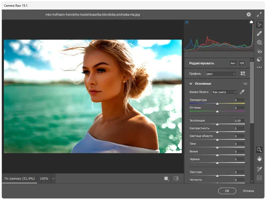Image resolution: width=266 pixels, height=200 pixels.
Task: Toggle the grid overlay icon
Action: (x=259, y=178)
